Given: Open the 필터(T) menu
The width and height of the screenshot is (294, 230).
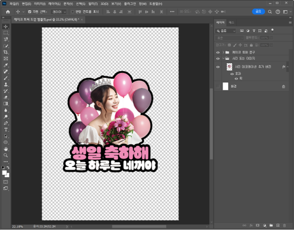Looking at the screenshot, I should click(x=94, y=4).
